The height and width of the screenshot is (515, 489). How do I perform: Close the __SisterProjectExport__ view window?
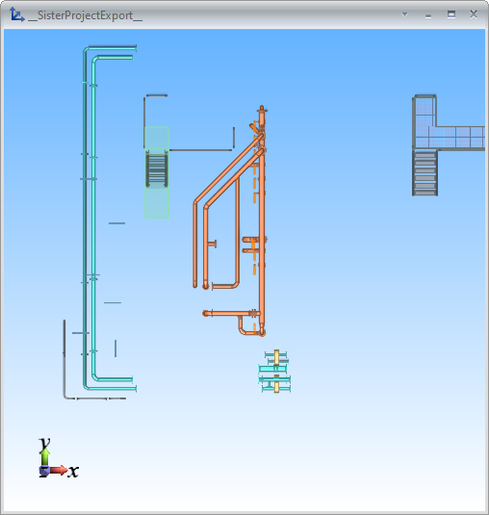tap(474, 14)
